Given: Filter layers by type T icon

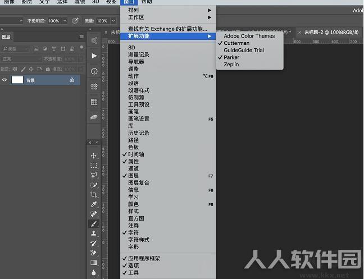Looking at the screenshot, I should click(x=54, y=48).
